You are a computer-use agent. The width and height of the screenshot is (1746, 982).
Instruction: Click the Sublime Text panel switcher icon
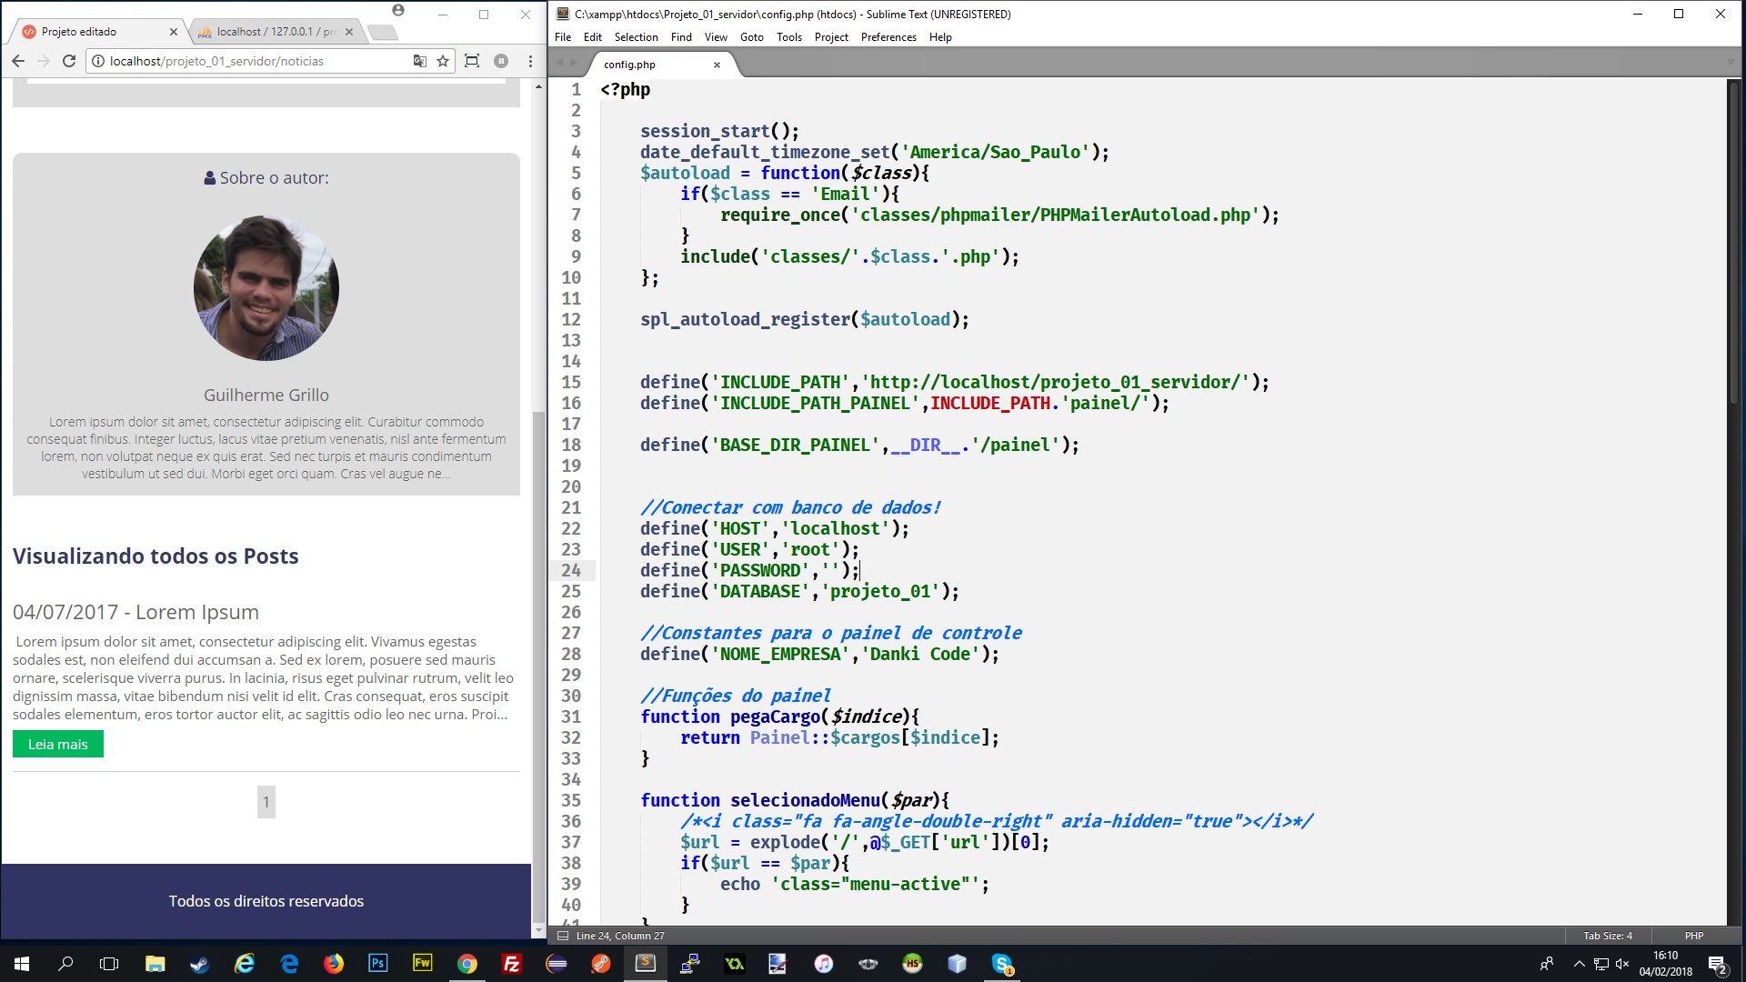tap(563, 936)
